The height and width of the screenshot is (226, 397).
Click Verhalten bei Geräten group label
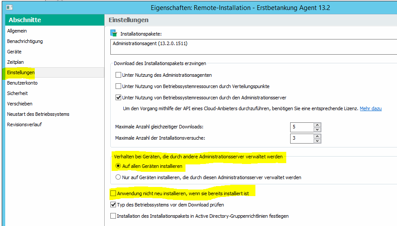(x=198, y=157)
